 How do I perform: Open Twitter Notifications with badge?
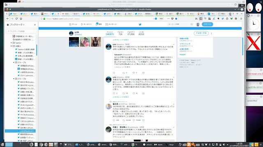(99, 24)
